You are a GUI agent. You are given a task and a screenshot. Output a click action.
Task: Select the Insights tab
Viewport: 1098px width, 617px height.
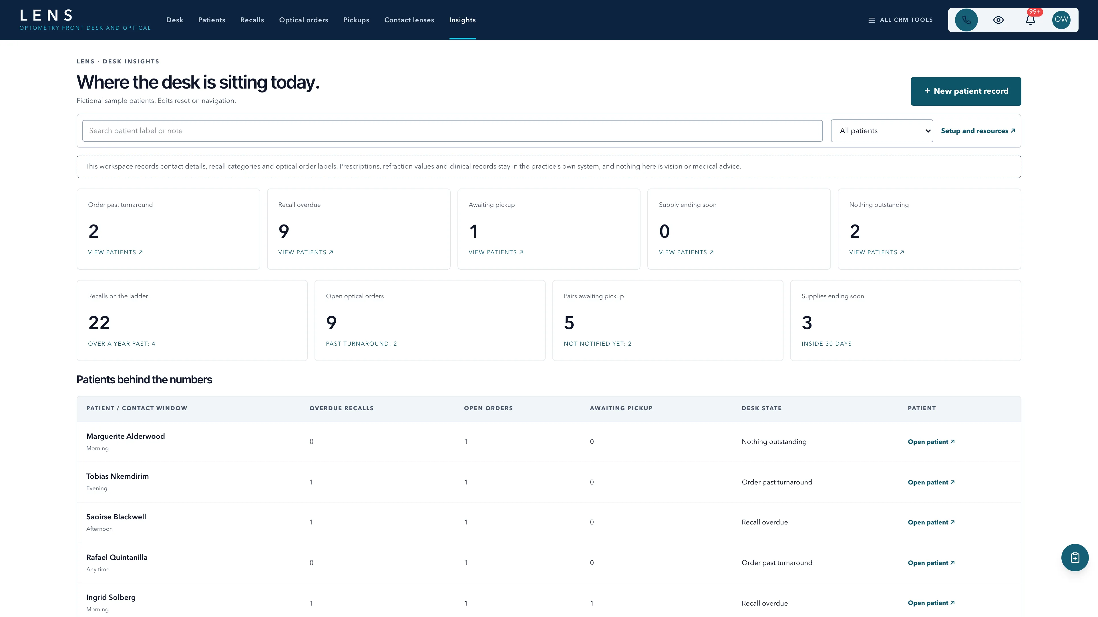click(x=462, y=20)
